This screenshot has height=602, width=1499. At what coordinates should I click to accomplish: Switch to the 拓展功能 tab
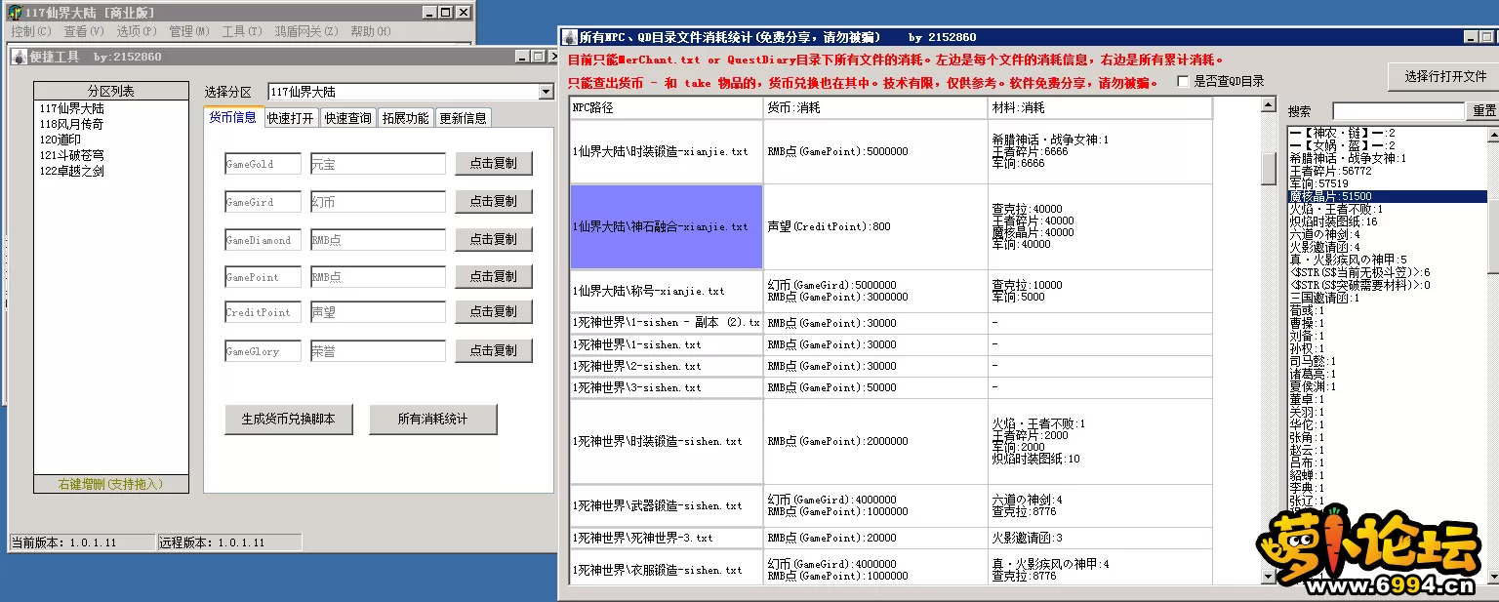tap(404, 118)
